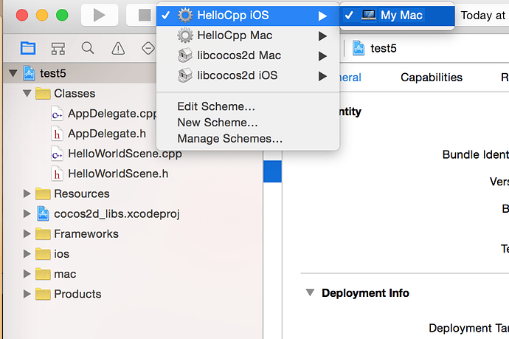The image size is (509, 339).
Task: Open HelloWorldScene.cpp file
Action: (x=124, y=154)
